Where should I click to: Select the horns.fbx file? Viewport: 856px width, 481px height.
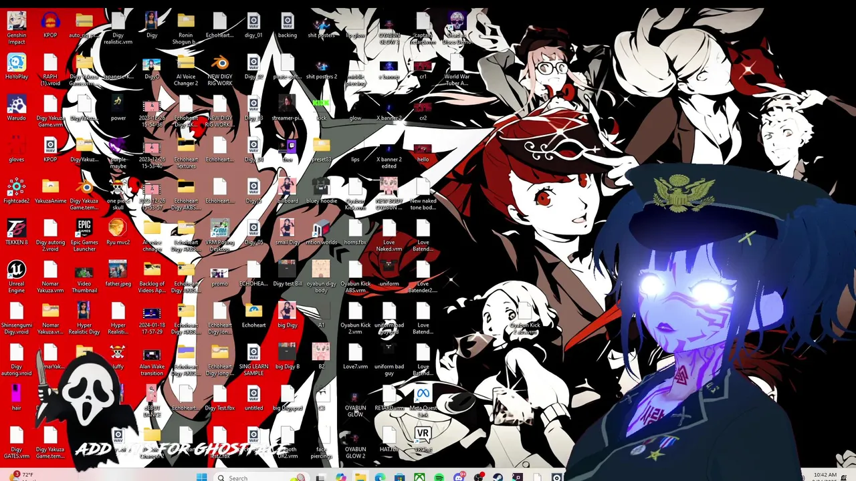pyautogui.click(x=355, y=232)
